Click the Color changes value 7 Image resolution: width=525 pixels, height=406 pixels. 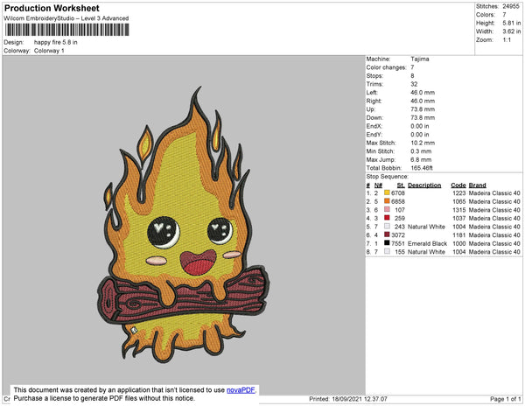coord(412,67)
